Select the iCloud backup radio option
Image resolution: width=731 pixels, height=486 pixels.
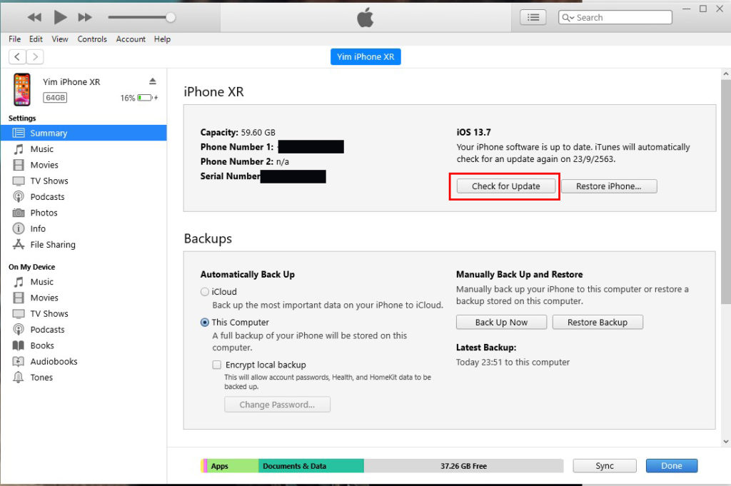(x=205, y=292)
